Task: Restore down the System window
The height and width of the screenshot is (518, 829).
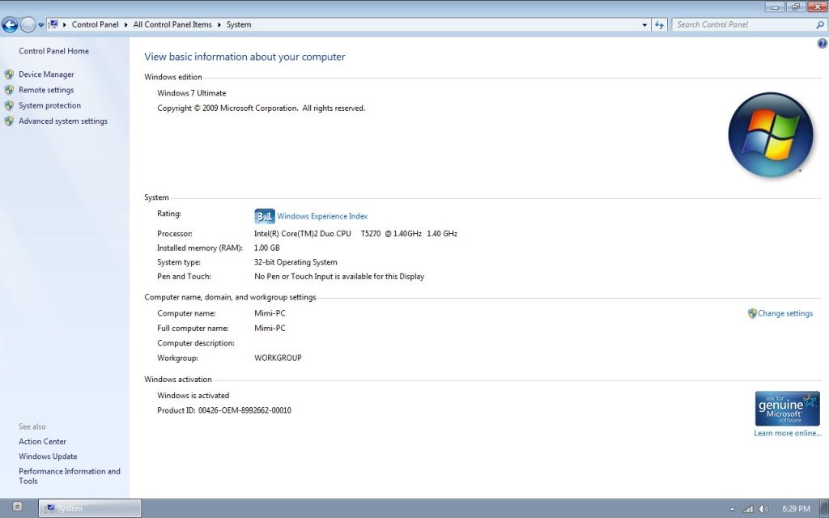Action: pos(796,6)
